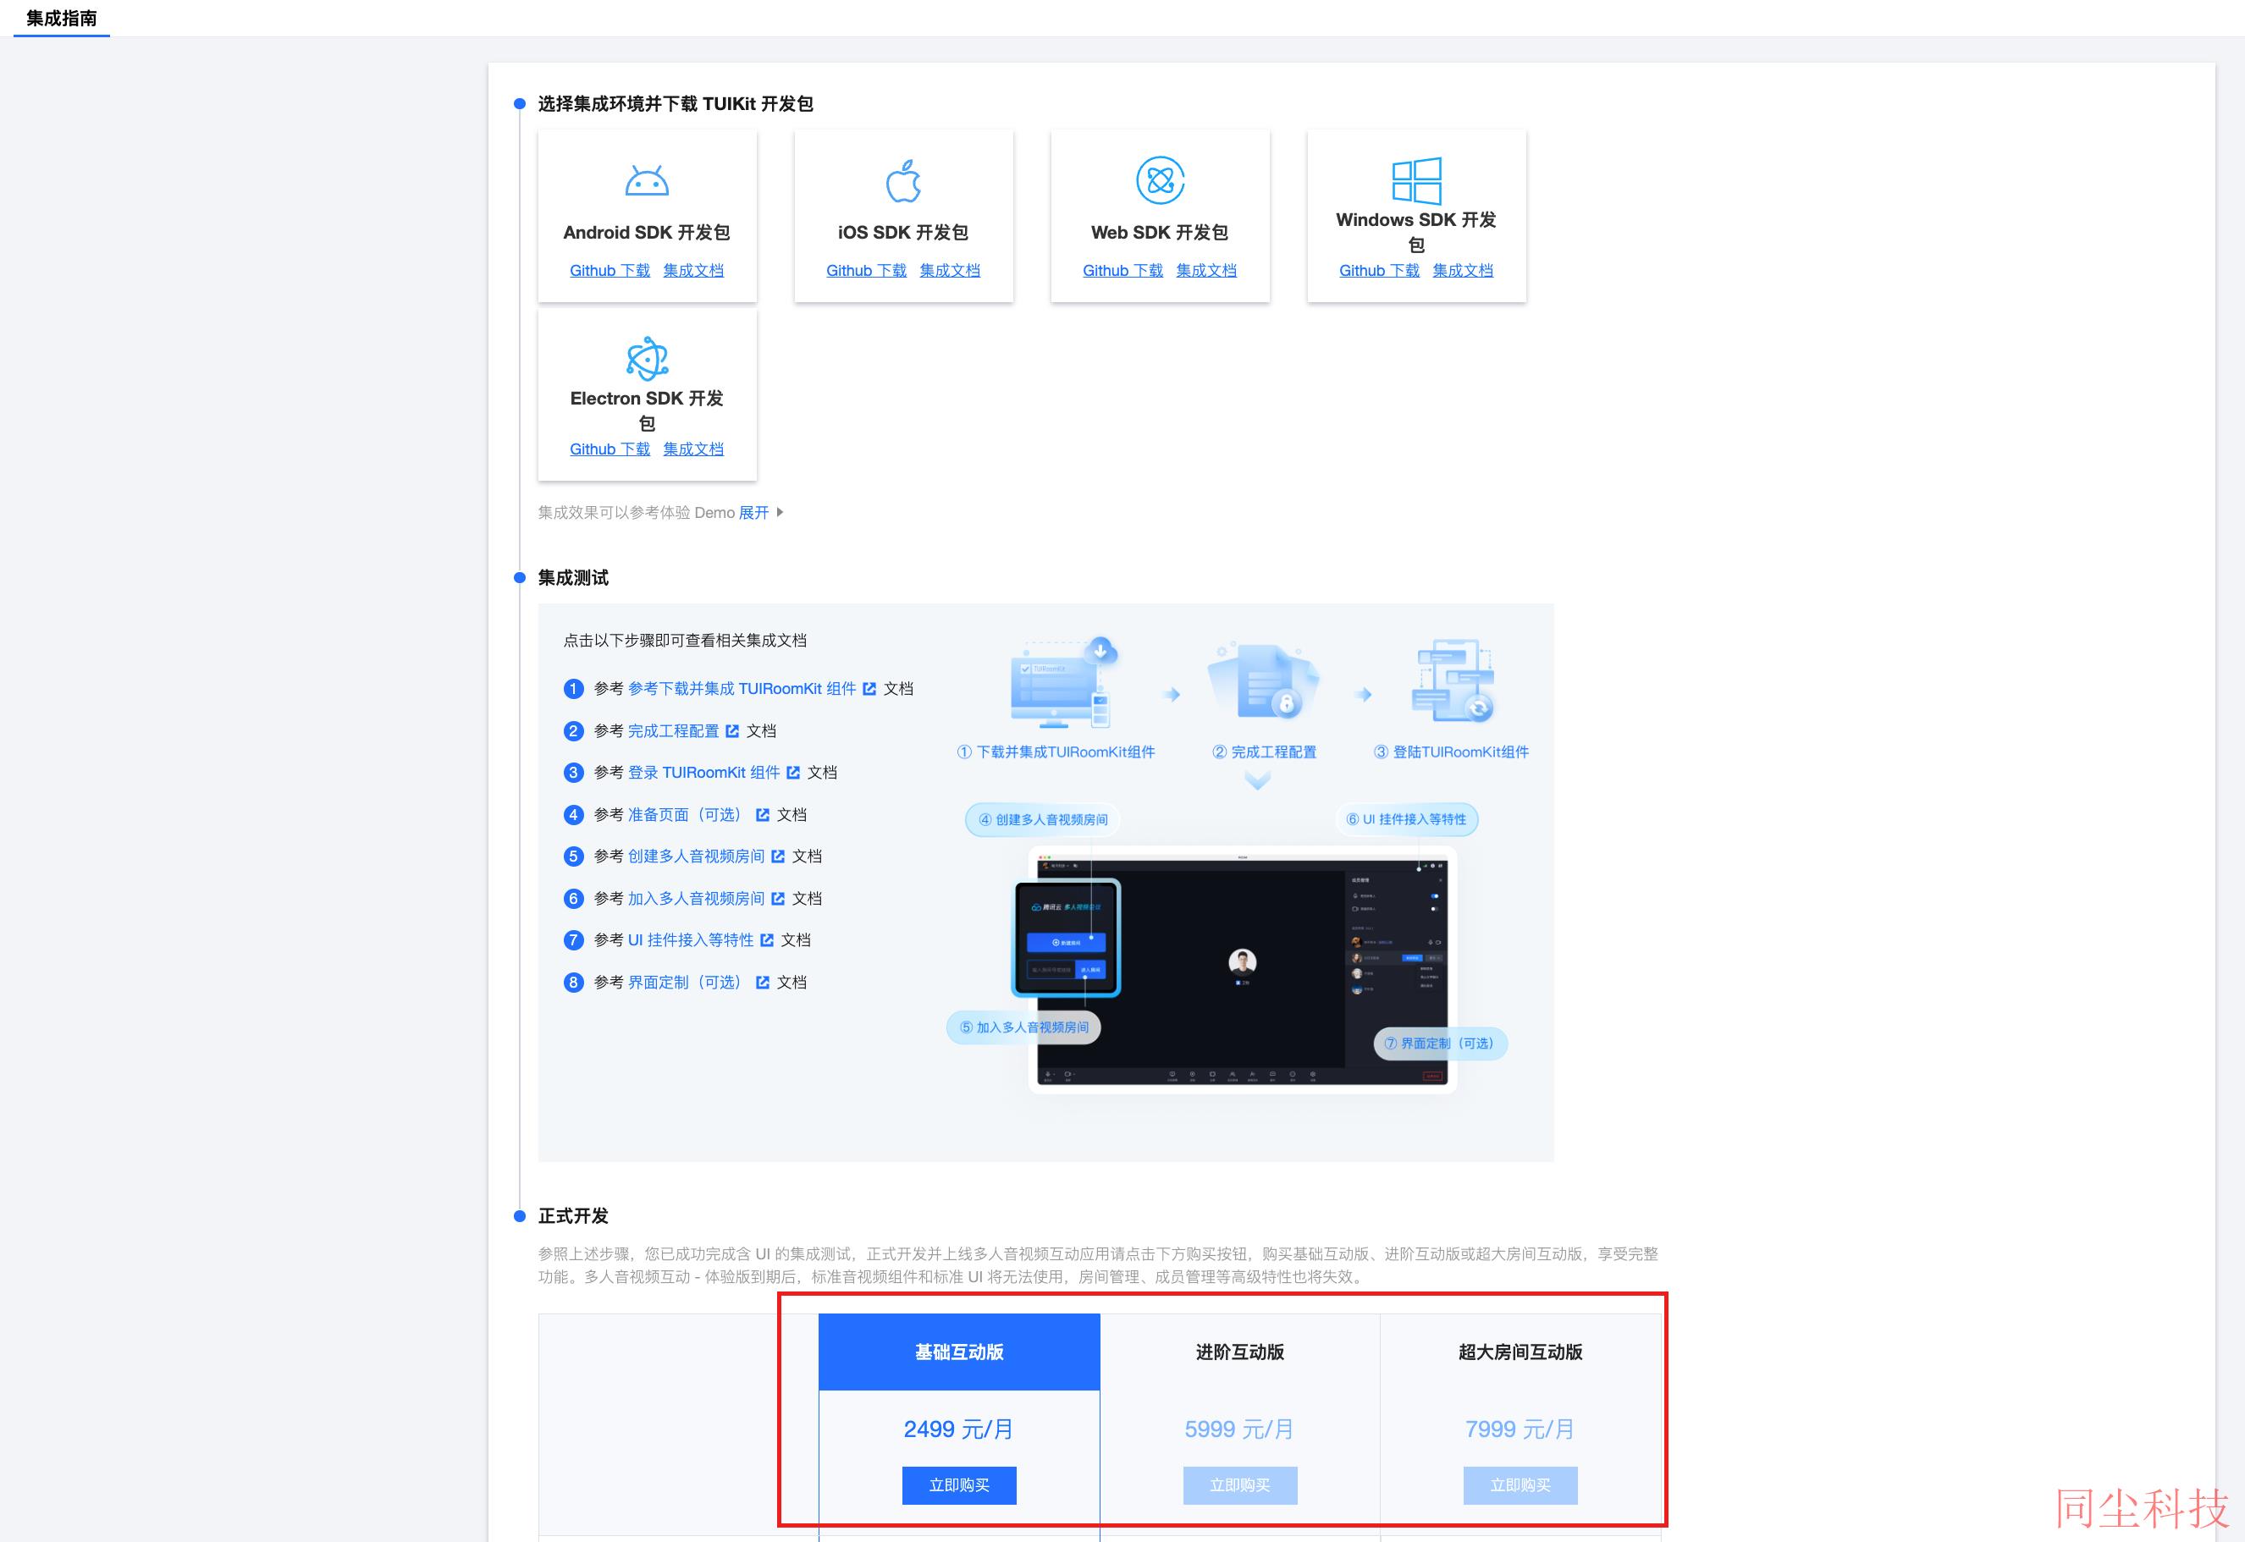Switch to the 集成指南 tab

pyautogui.click(x=62, y=19)
